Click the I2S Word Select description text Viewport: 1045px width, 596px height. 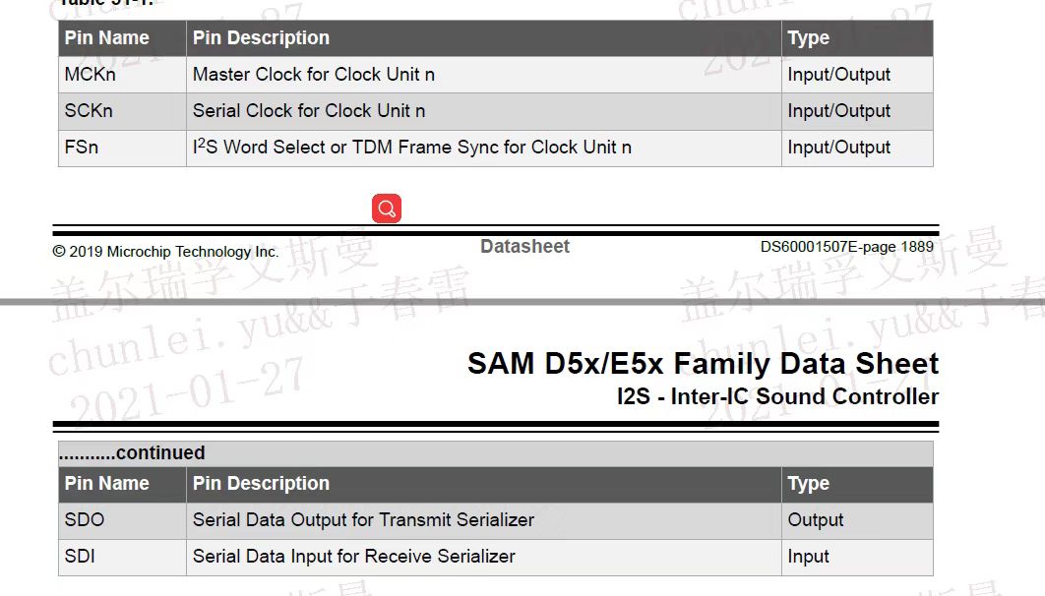pyautogui.click(x=412, y=148)
